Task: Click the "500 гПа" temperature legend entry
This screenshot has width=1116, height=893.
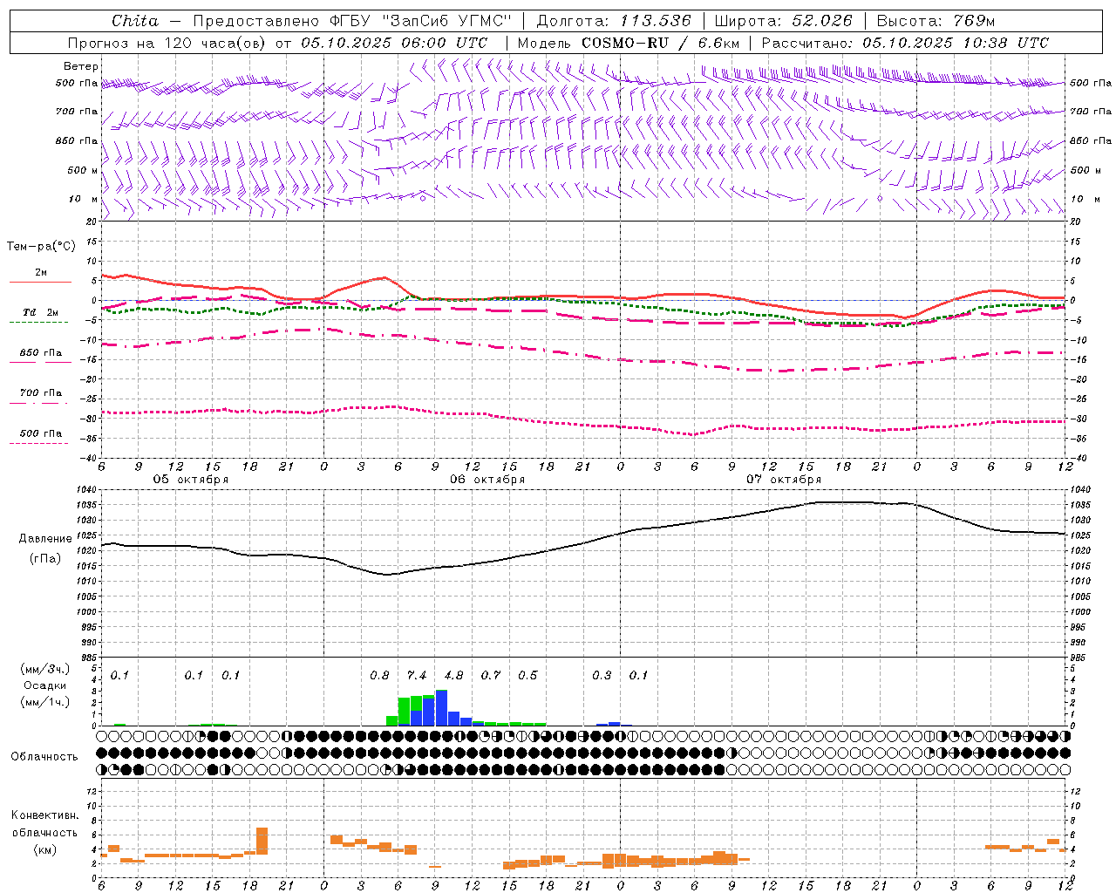Action: (x=40, y=435)
